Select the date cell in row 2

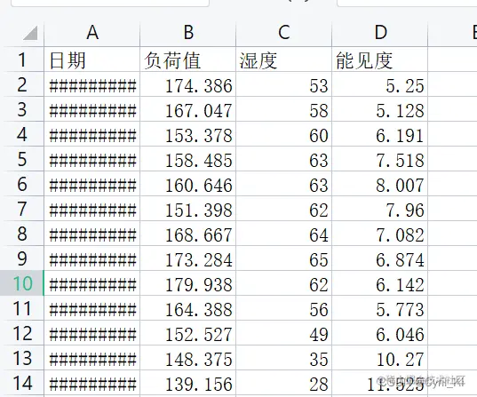tap(91, 84)
